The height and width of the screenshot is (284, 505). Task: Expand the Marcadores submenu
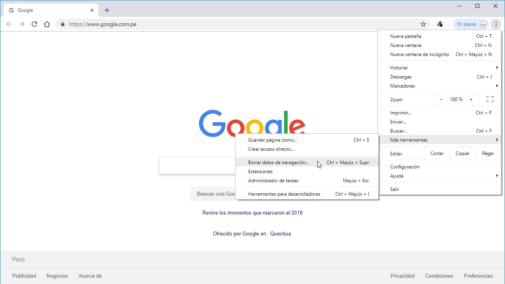pyautogui.click(x=440, y=86)
